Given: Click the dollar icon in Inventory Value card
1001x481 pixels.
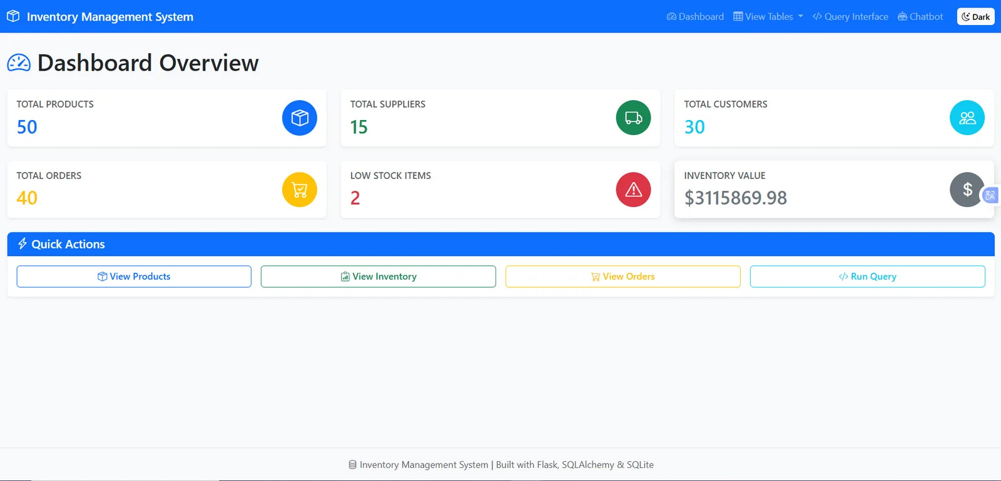Looking at the screenshot, I should click(x=967, y=190).
